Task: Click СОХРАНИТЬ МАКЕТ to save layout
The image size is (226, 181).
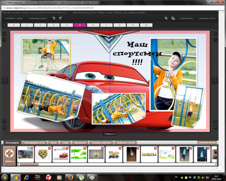Action: pyautogui.click(x=38, y=18)
